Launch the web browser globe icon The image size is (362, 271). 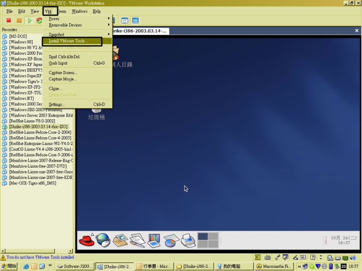tap(103, 240)
